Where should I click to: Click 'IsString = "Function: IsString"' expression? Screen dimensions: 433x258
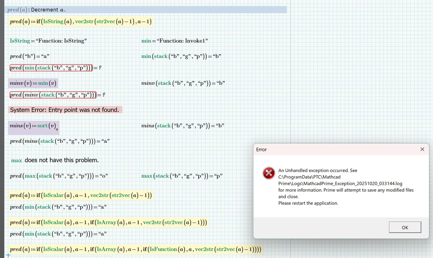[x=48, y=41]
